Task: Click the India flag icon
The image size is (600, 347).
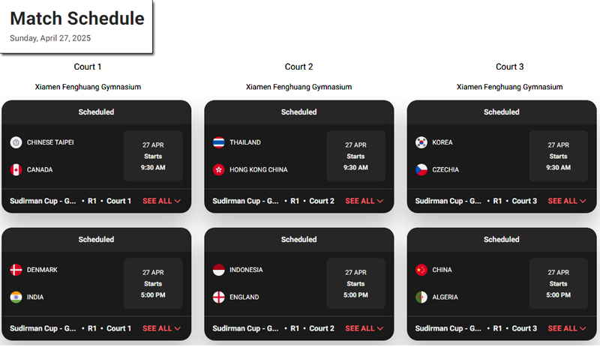Action: [16, 298]
